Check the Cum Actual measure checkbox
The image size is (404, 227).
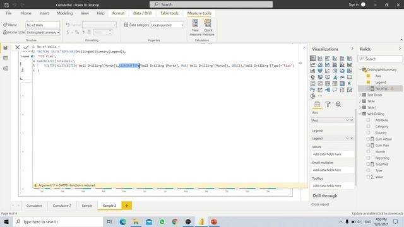pos(369,139)
